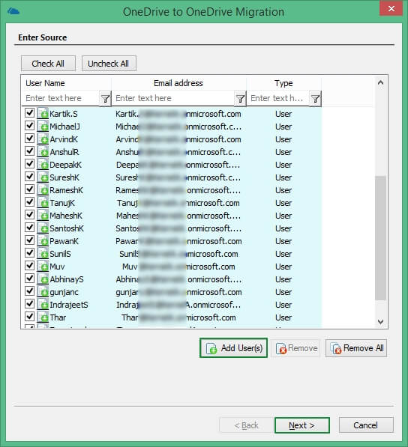Open the User Name column filter funnel
Image resolution: width=408 pixels, height=447 pixels.
(x=105, y=99)
